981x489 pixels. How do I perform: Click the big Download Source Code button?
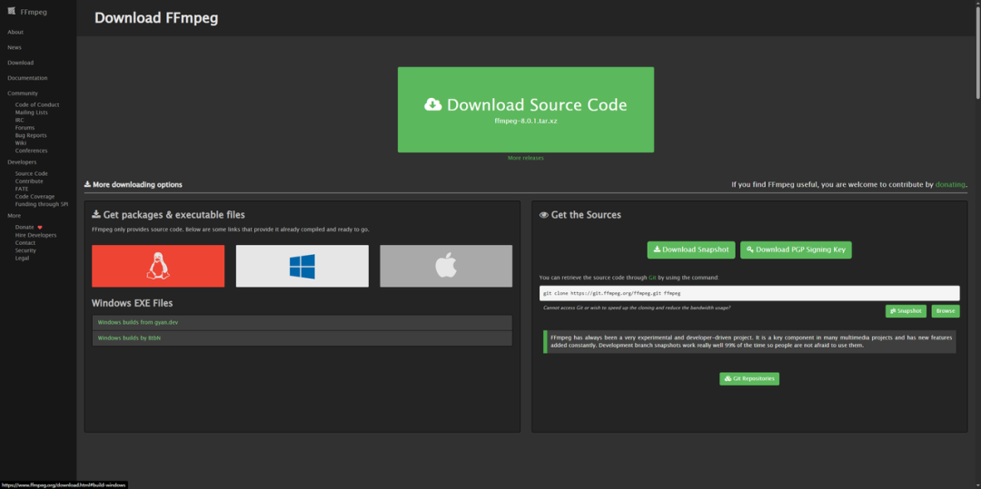[526, 109]
